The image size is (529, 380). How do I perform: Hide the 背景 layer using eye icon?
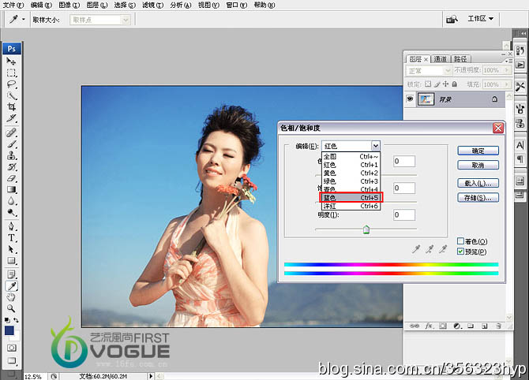point(410,99)
